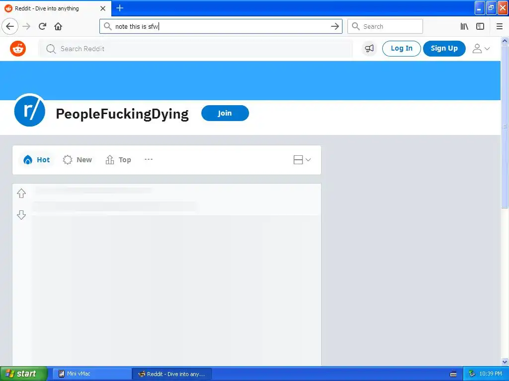Click the Hot flame icon
Viewport: 509px width, 381px height.
28,160
